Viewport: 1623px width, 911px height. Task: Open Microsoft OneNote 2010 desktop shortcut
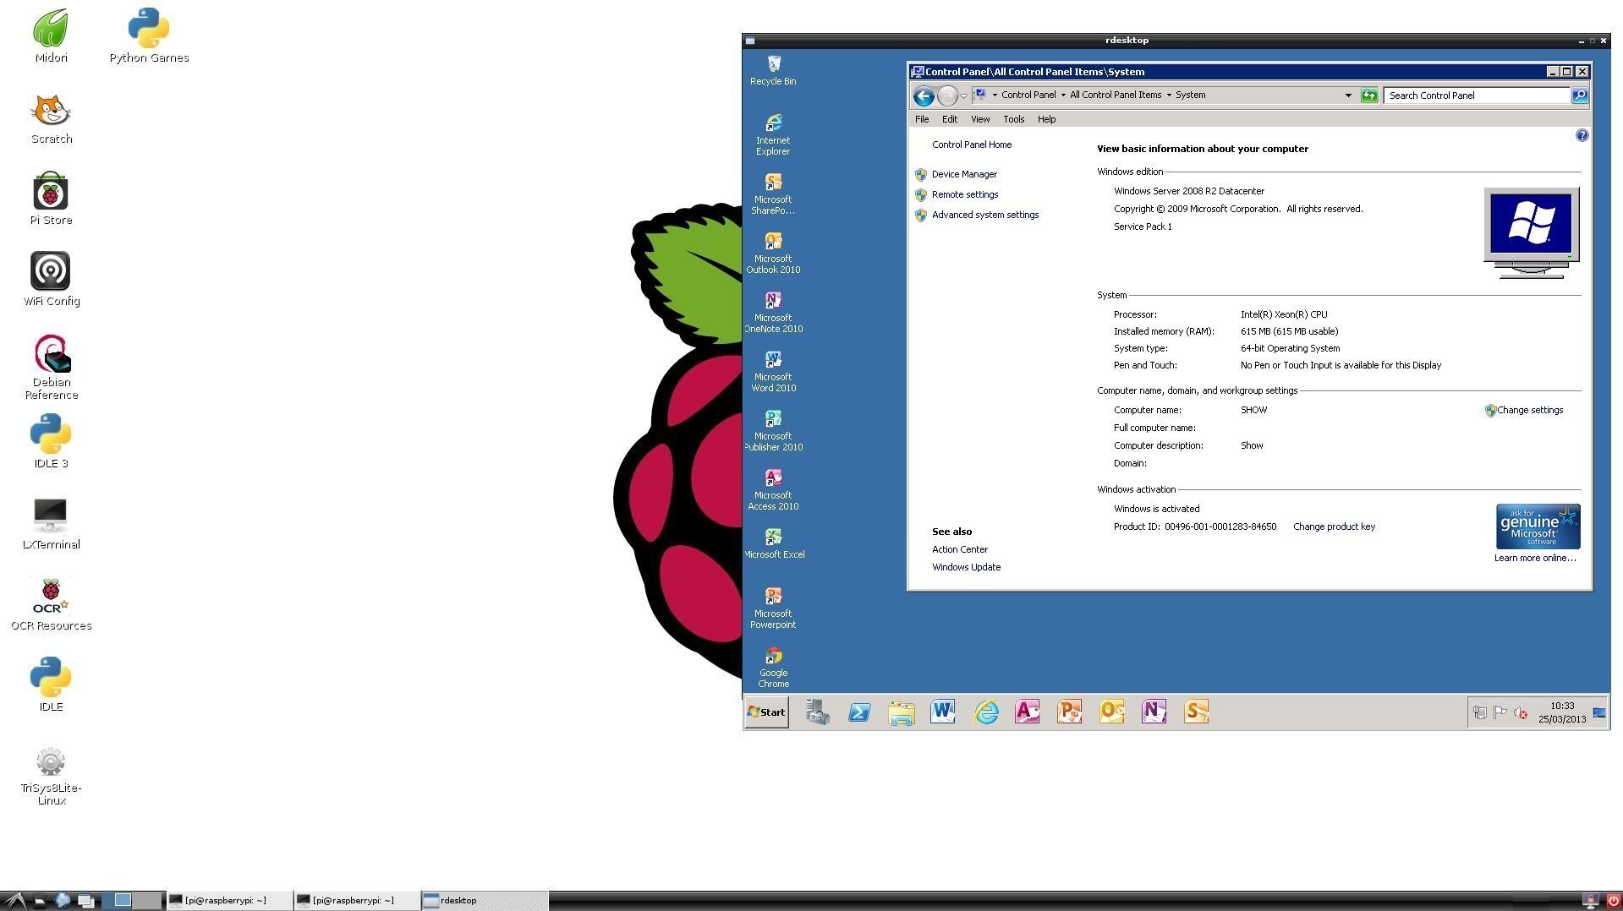coord(773,313)
